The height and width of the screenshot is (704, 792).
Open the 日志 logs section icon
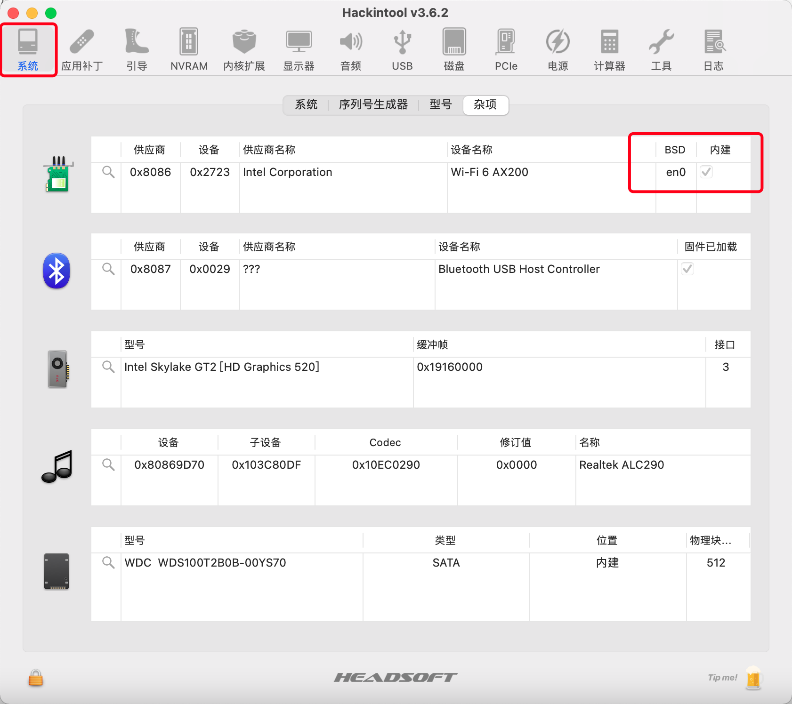713,49
